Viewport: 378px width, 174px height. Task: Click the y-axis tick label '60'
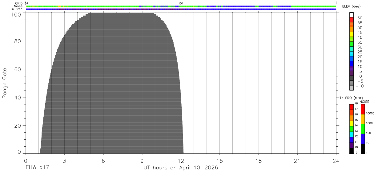18,69
